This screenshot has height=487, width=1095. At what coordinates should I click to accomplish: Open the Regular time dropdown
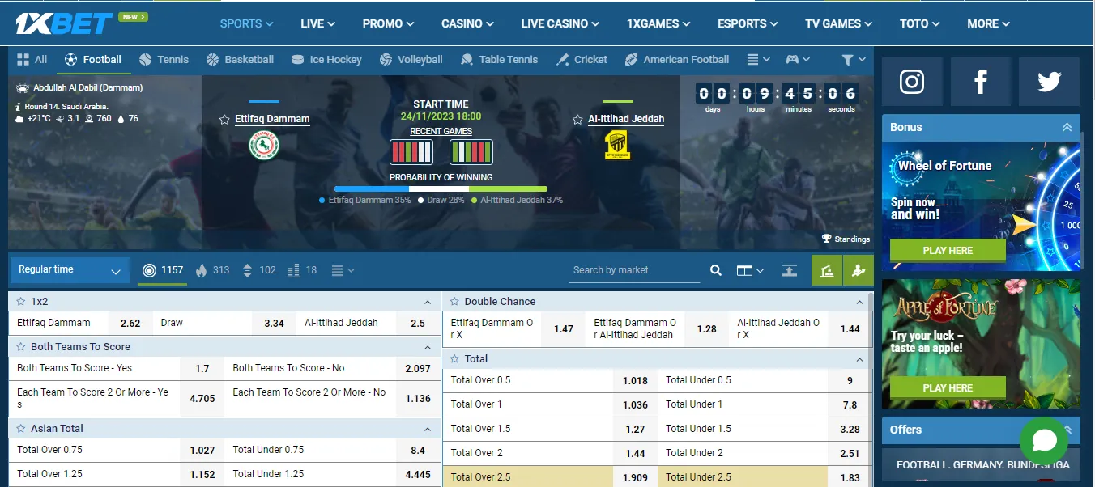pyautogui.click(x=69, y=269)
